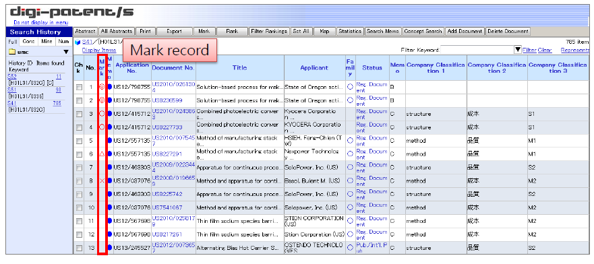Check the checkbox for row 11
The width and height of the screenshot is (594, 264).
point(79,222)
